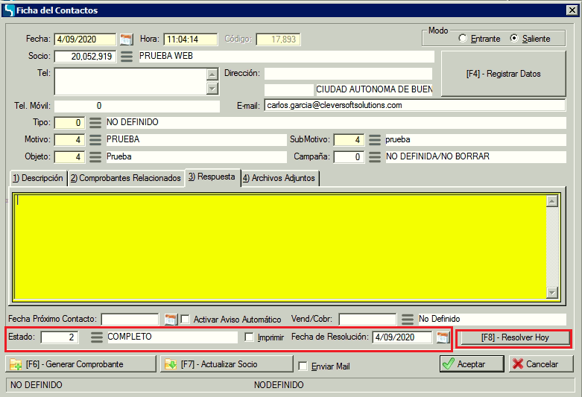Open the calendar picker beside Fecha
The width and height of the screenshot is (582, 397).
point(126,39)
